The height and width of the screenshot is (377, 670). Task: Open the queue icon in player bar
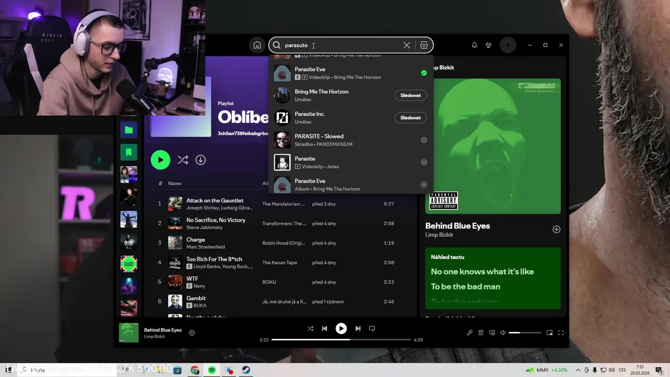[481, 332]
